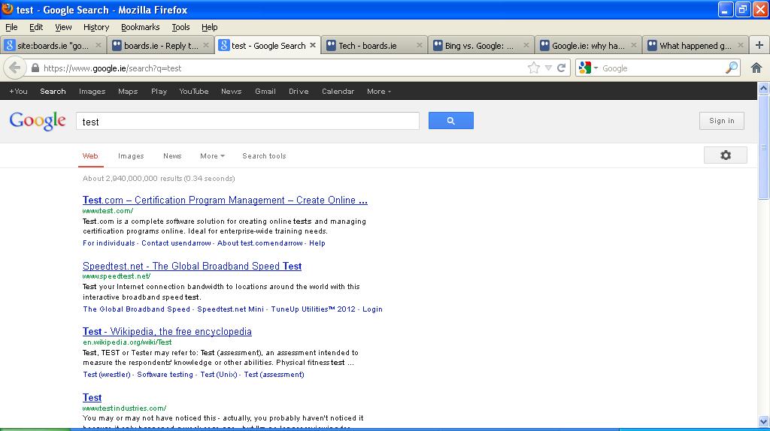Open Test - Wikipedia result link
770x431 pixels.
[x=167, y=331]
